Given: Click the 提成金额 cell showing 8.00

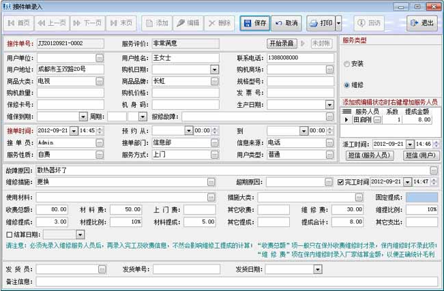Looking at the screenshot, I should click(417, 120).
